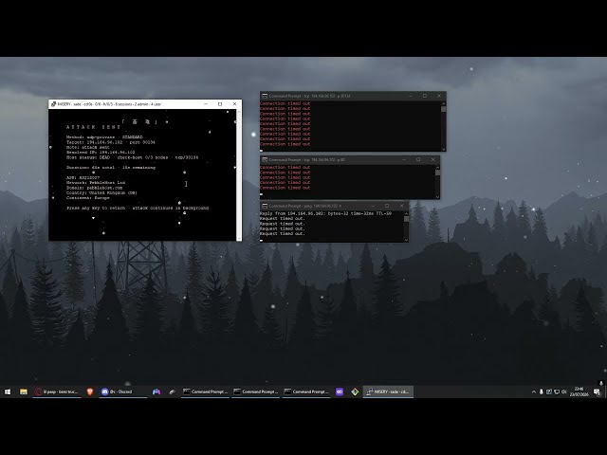Viewport: 607px width, 455px height.
Task: Open the Windows Start menu
Action: (8, 391)
